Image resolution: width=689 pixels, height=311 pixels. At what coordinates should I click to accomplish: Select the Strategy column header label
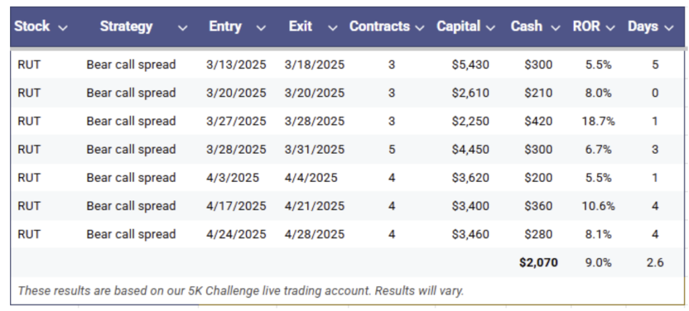pos(126,26)
